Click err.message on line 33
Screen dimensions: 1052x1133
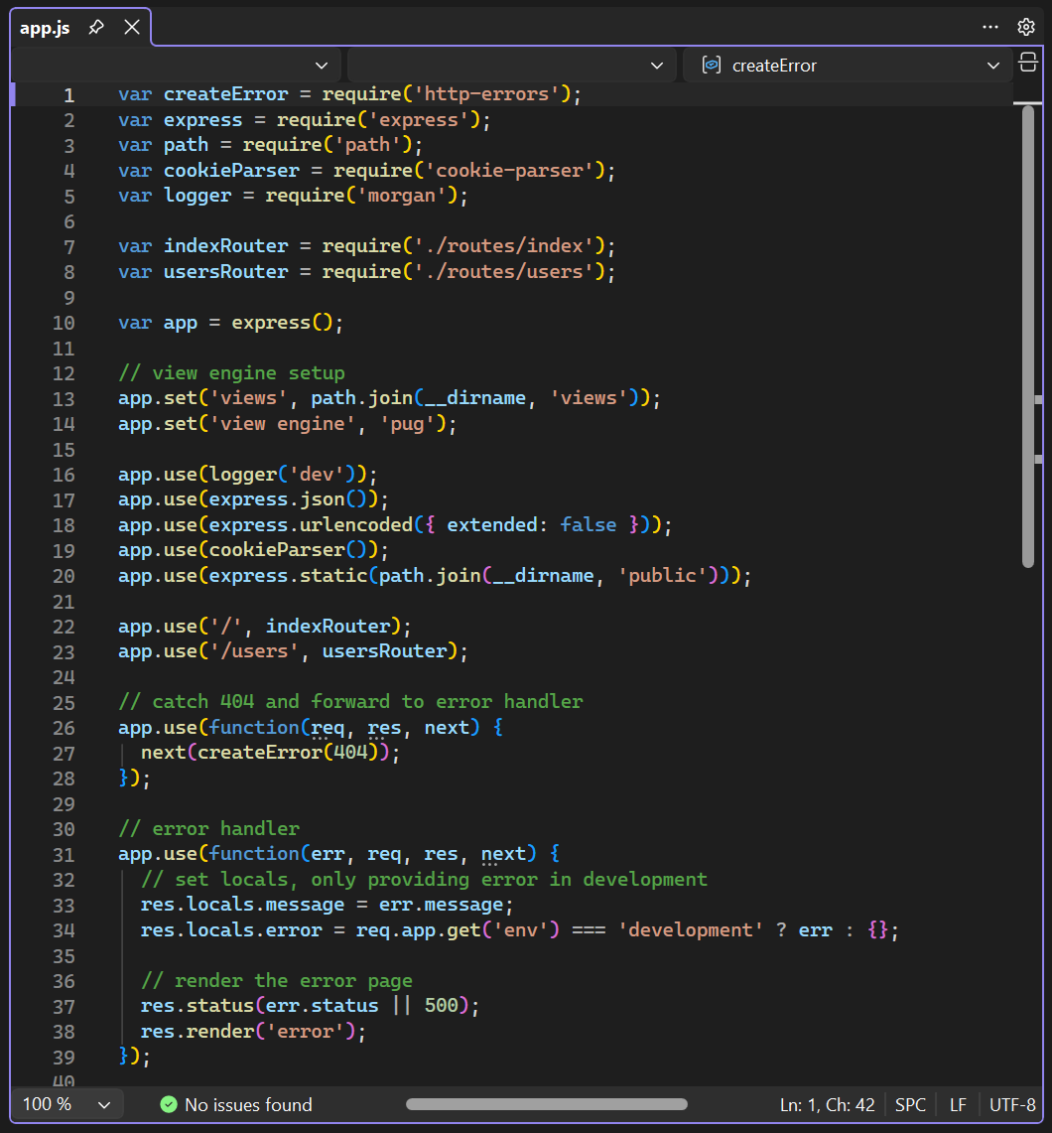441,905
